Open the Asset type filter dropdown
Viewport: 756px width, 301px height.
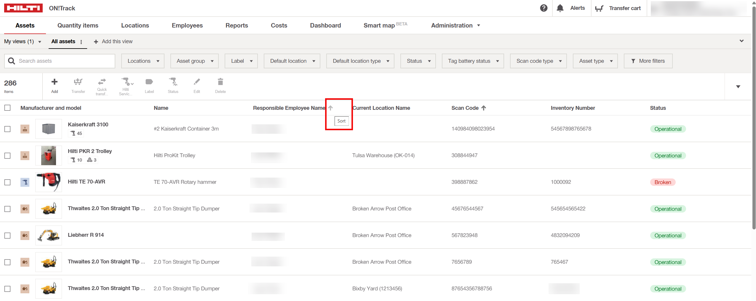pos(595,61)
